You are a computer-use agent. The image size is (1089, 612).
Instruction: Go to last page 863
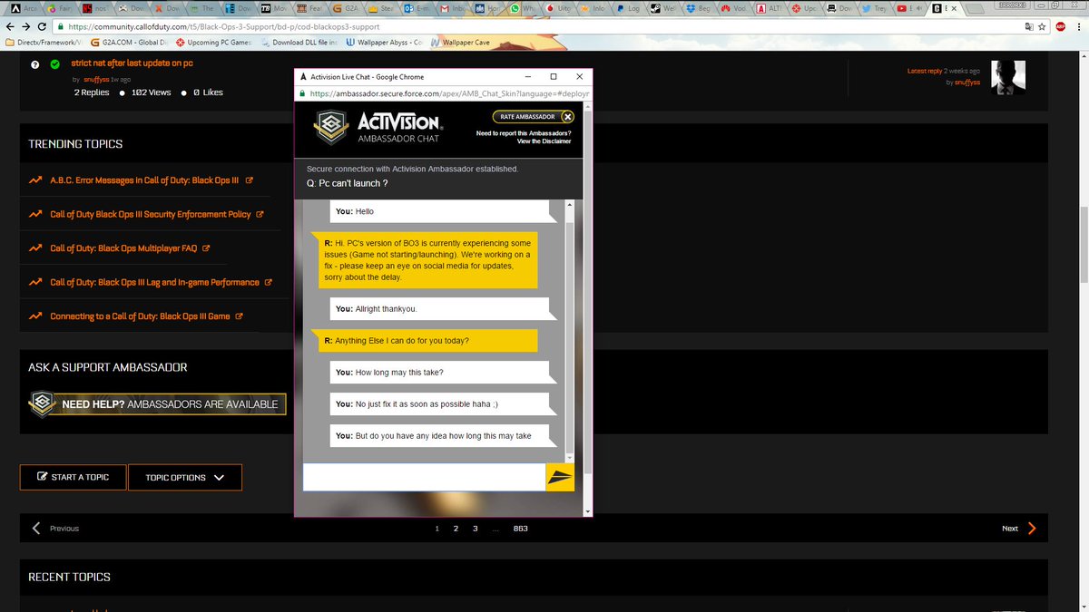[x=520, y=528]
